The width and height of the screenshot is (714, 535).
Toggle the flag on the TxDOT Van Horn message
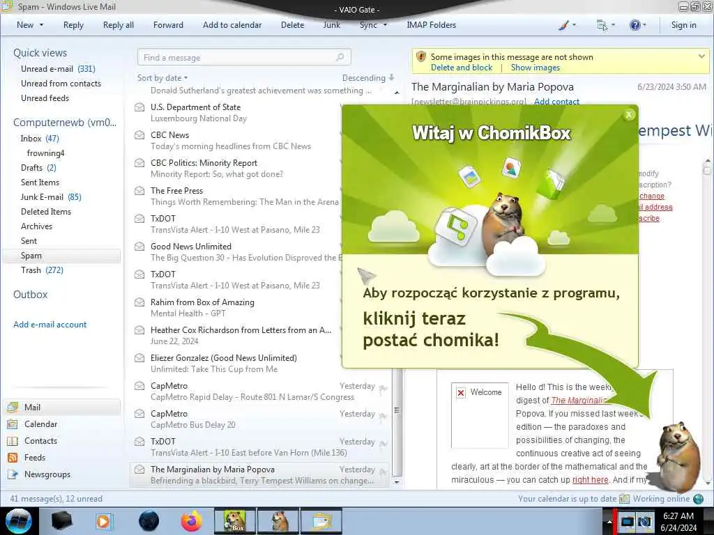(x=383, y=444)
